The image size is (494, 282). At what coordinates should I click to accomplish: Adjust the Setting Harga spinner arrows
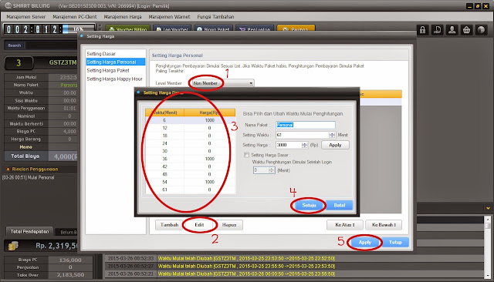tap(305, 145)
